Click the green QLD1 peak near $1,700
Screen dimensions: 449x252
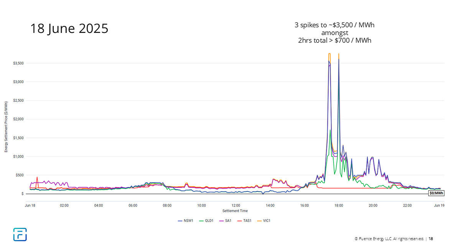click(x=330, y=130)
